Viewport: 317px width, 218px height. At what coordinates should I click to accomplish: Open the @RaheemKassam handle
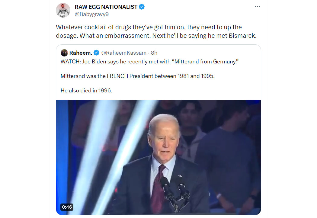pos(124,53)
